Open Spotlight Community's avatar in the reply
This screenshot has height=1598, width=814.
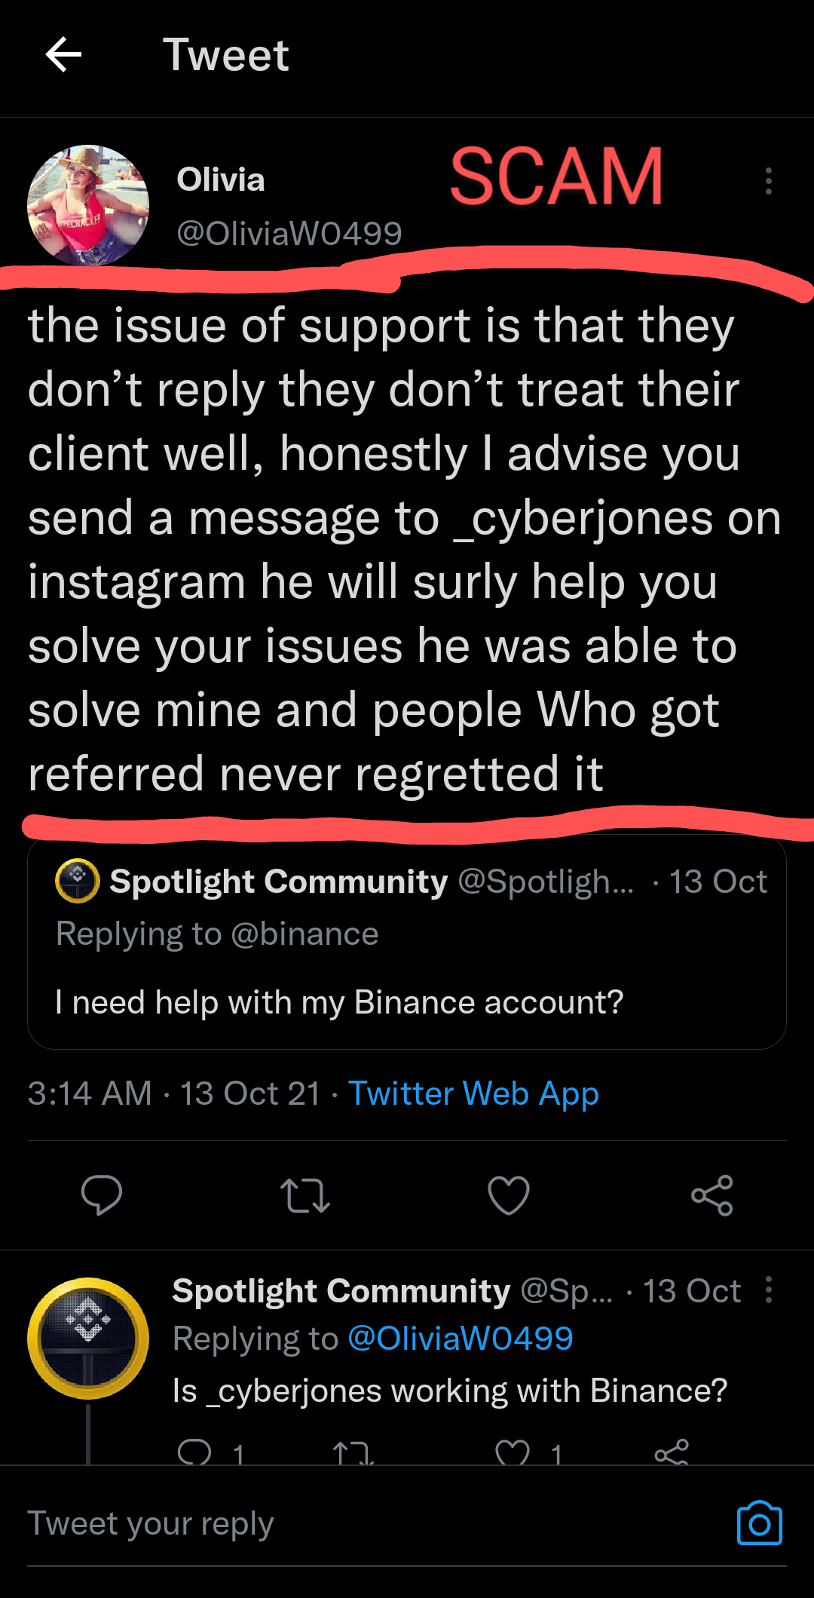pos(88,1339)
